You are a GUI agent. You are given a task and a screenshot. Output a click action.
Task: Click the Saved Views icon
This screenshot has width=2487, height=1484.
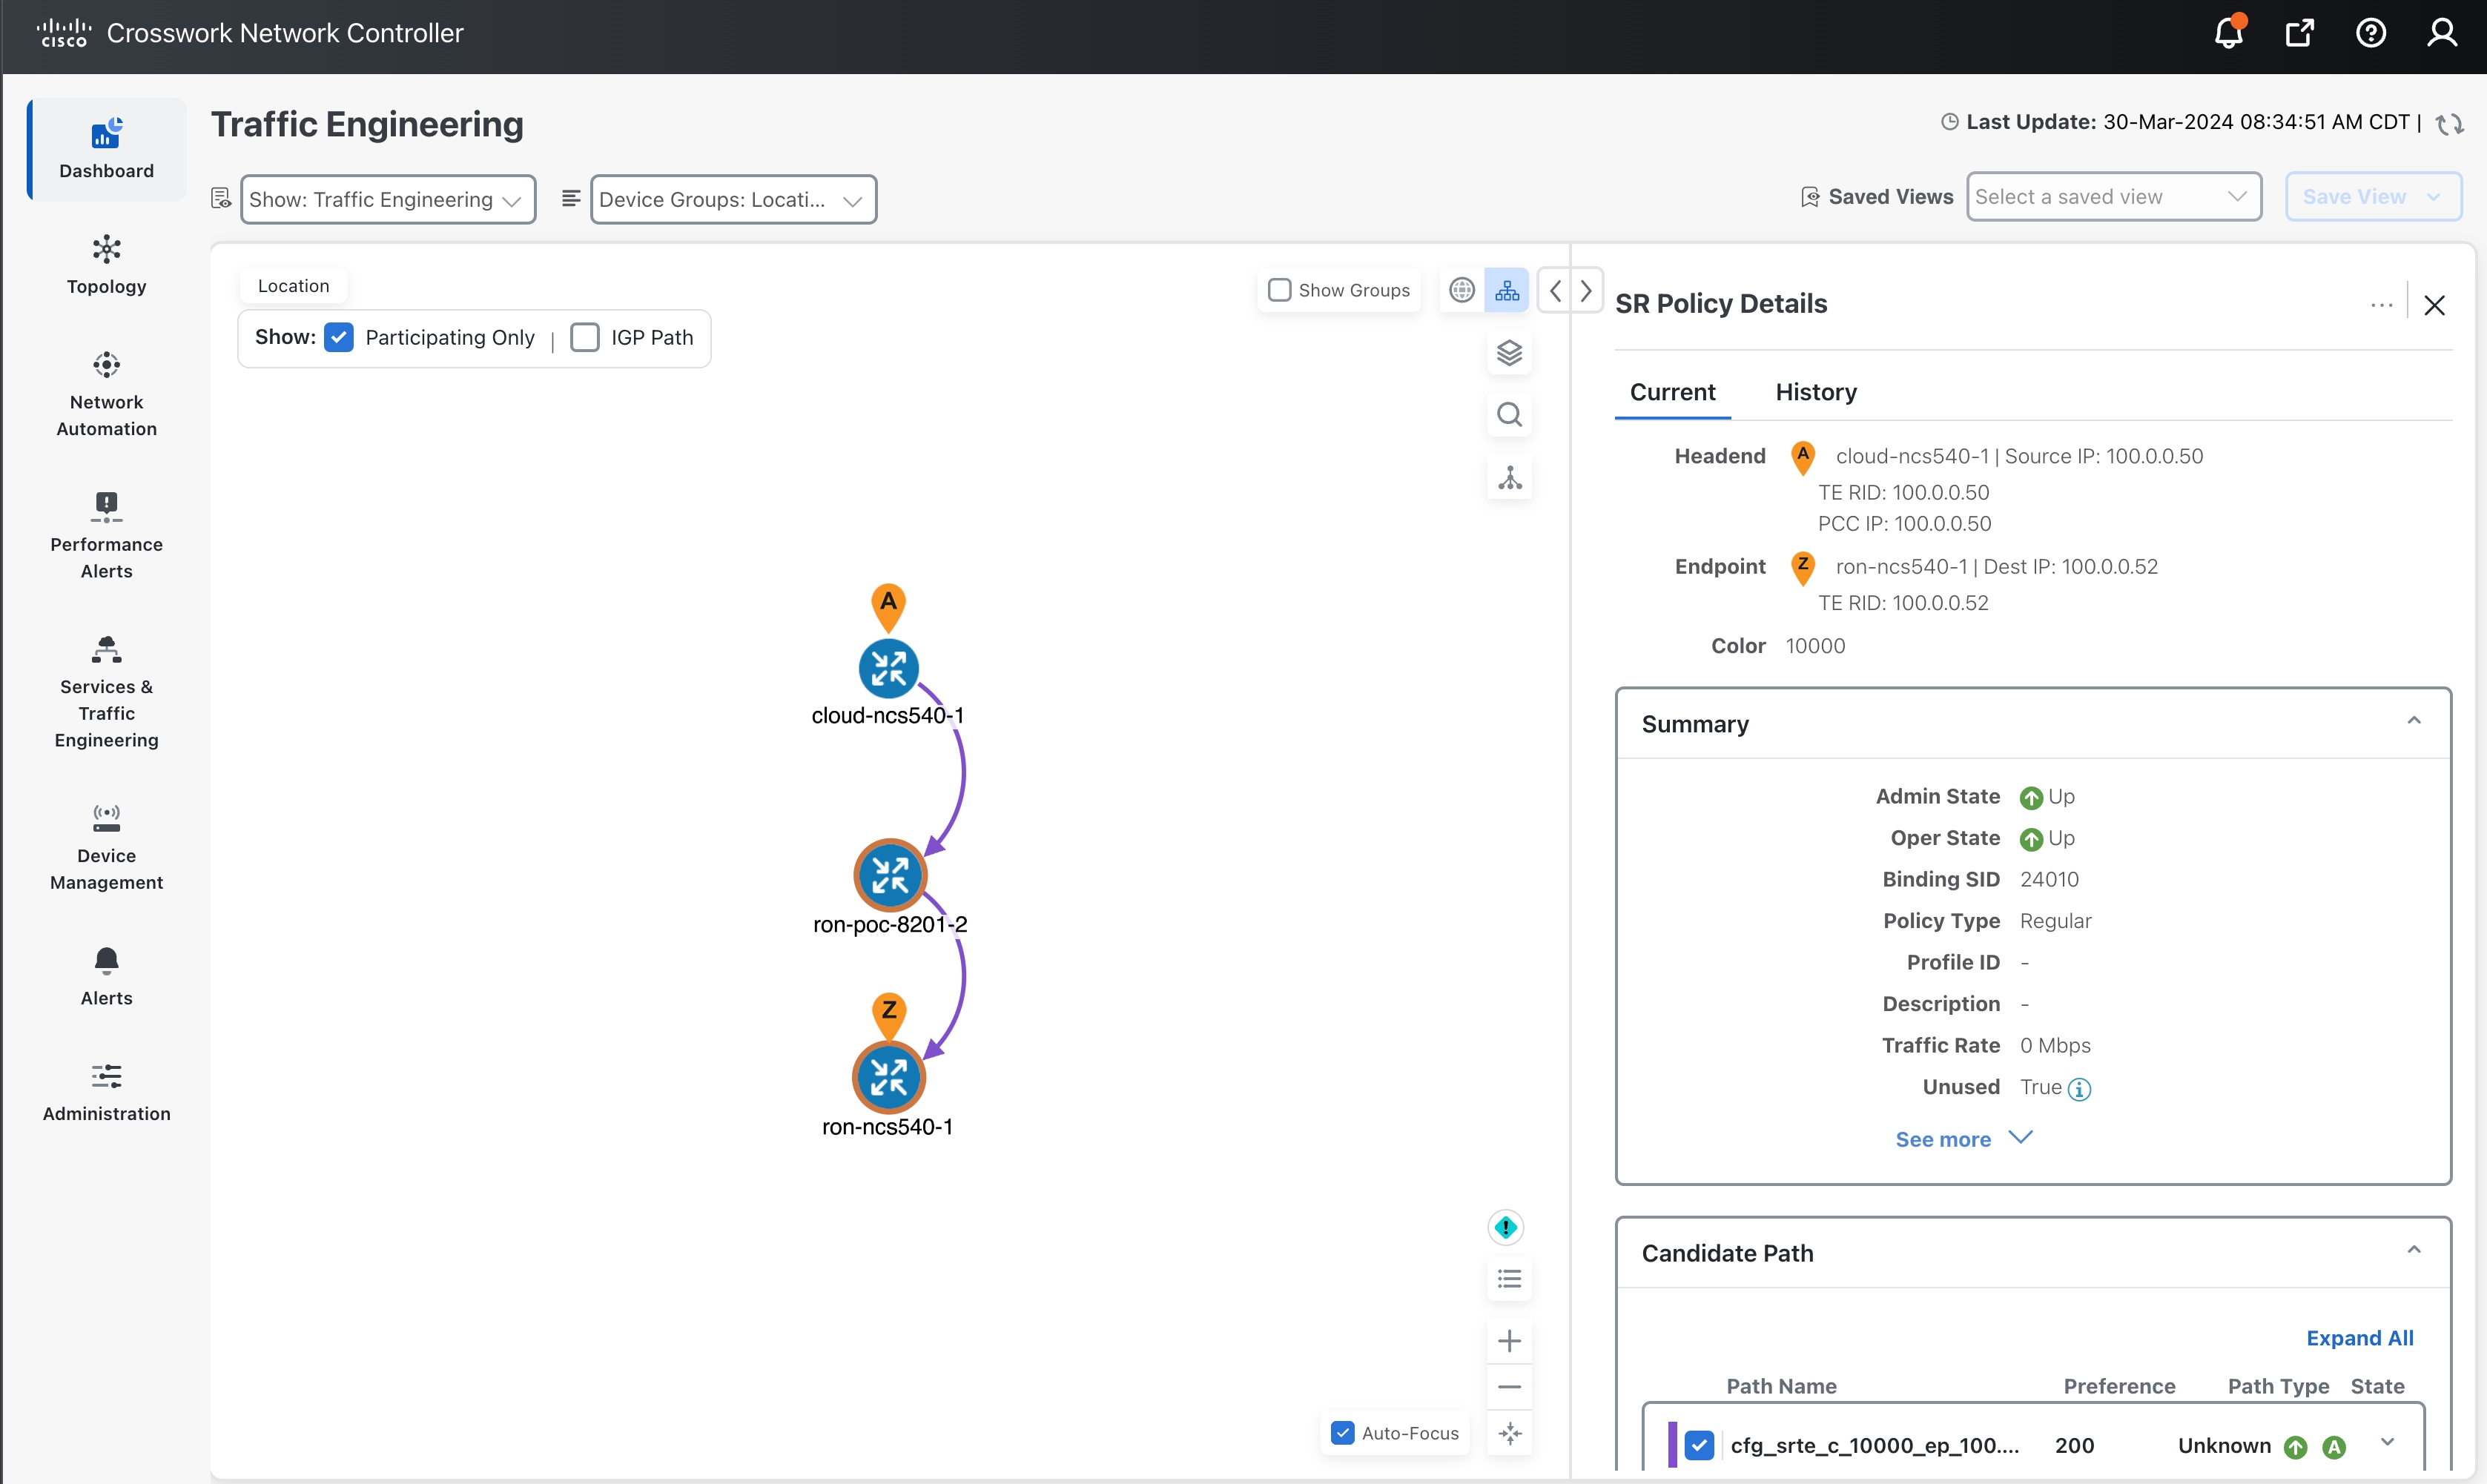pyautogui.click(x=1809, y=197)
